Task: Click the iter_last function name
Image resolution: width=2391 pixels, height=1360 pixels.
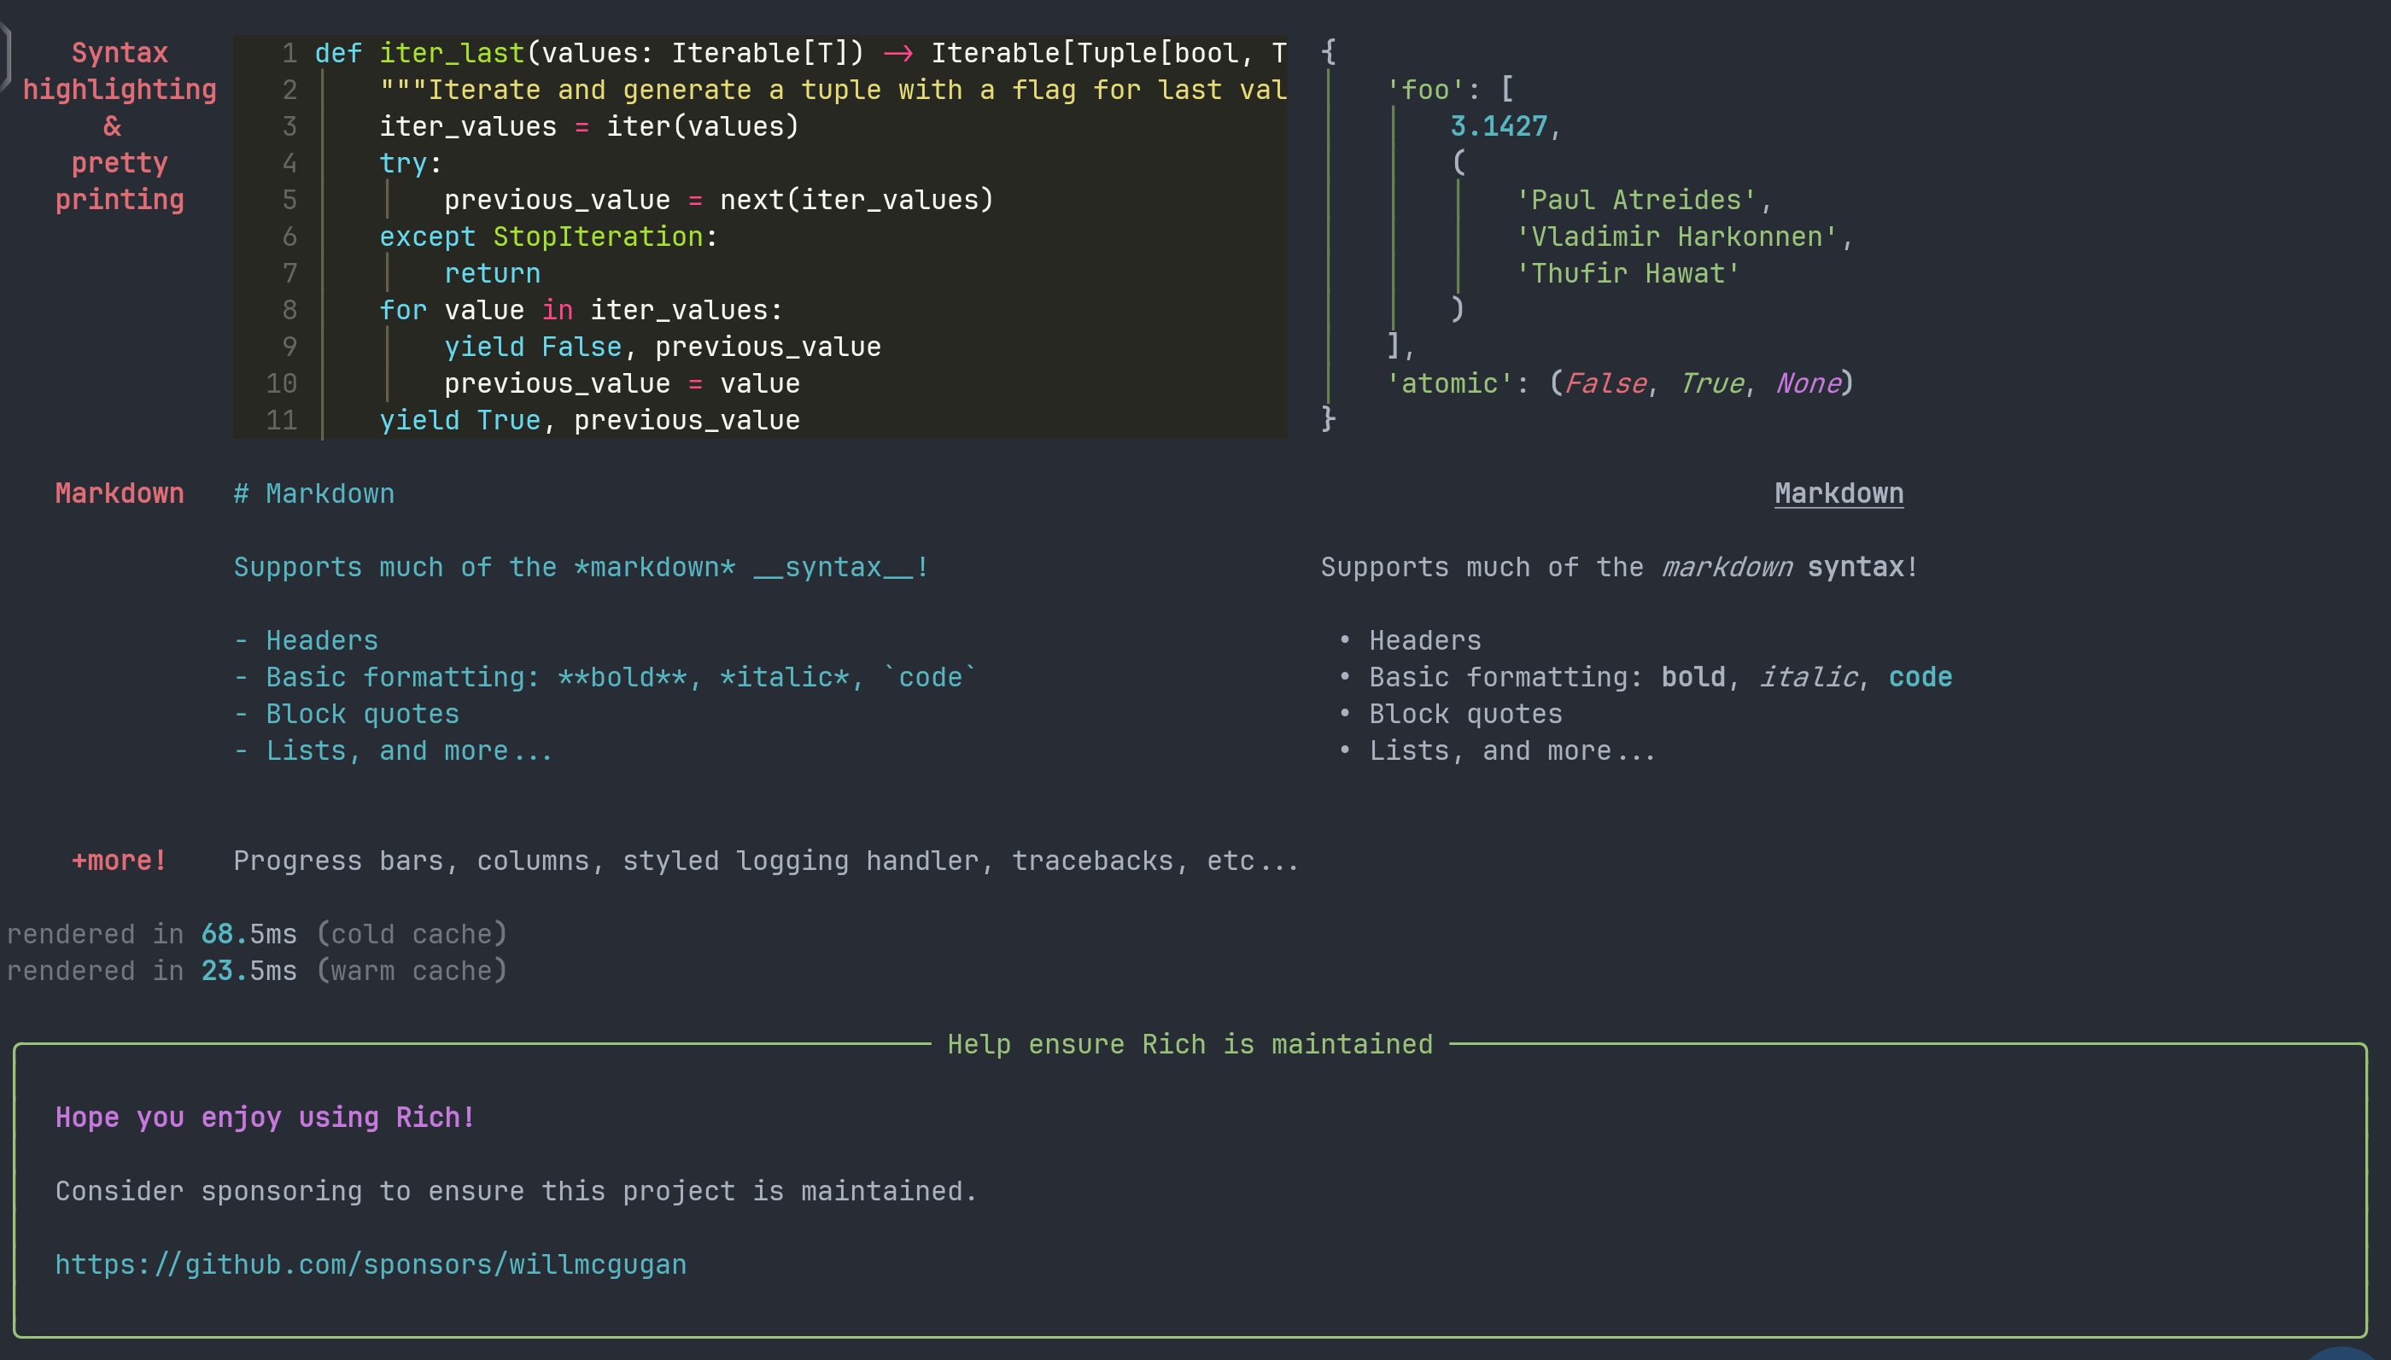Action: tap(452, 53)
